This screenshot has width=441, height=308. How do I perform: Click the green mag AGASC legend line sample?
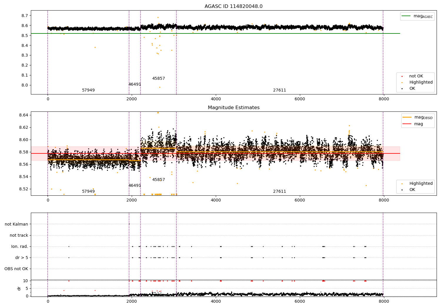pos(406,16)
